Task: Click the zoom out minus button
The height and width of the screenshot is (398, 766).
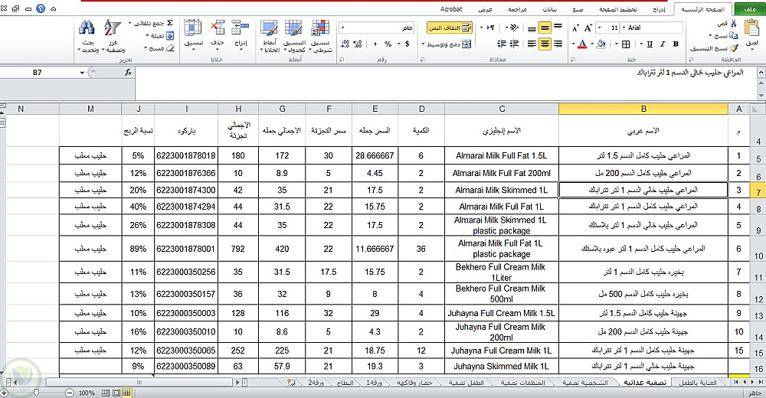Action: click(70, 393)
